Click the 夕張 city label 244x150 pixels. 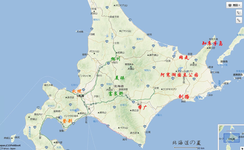click(x=96, y=96)
